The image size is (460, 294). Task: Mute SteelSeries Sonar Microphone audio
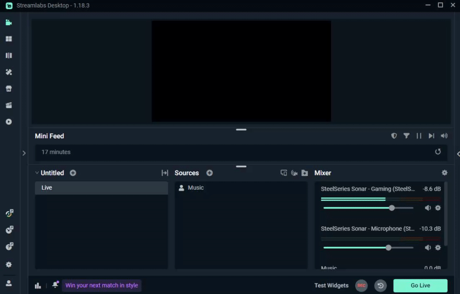[x=428, y=248]
